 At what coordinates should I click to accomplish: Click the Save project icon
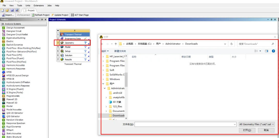tap(12, 10)
